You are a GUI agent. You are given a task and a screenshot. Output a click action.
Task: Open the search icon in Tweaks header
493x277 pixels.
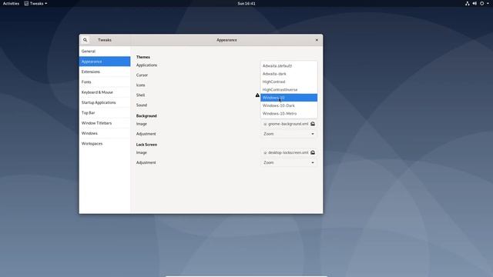click(86, 40)
